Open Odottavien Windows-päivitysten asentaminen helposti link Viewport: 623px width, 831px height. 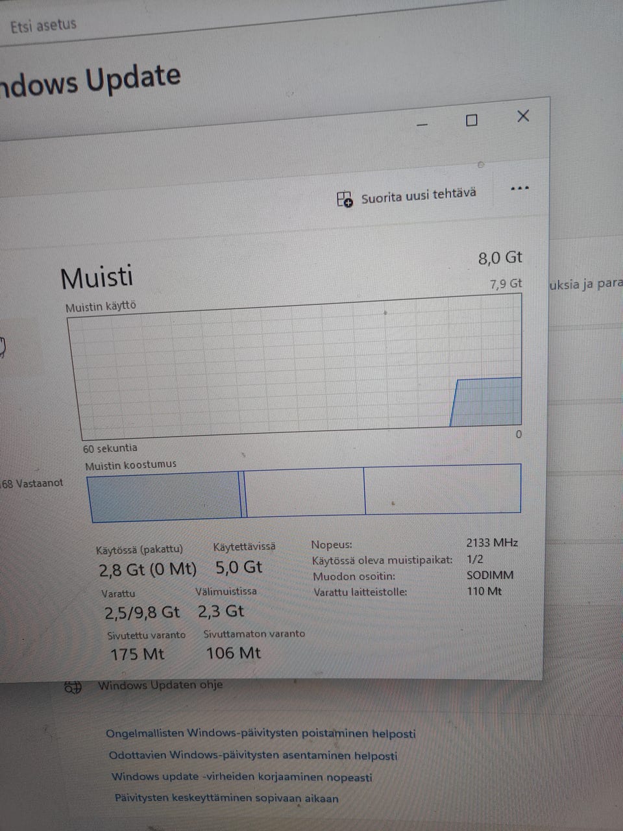(253, 755)
